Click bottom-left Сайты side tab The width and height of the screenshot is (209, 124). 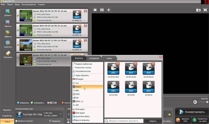[7, 122]
